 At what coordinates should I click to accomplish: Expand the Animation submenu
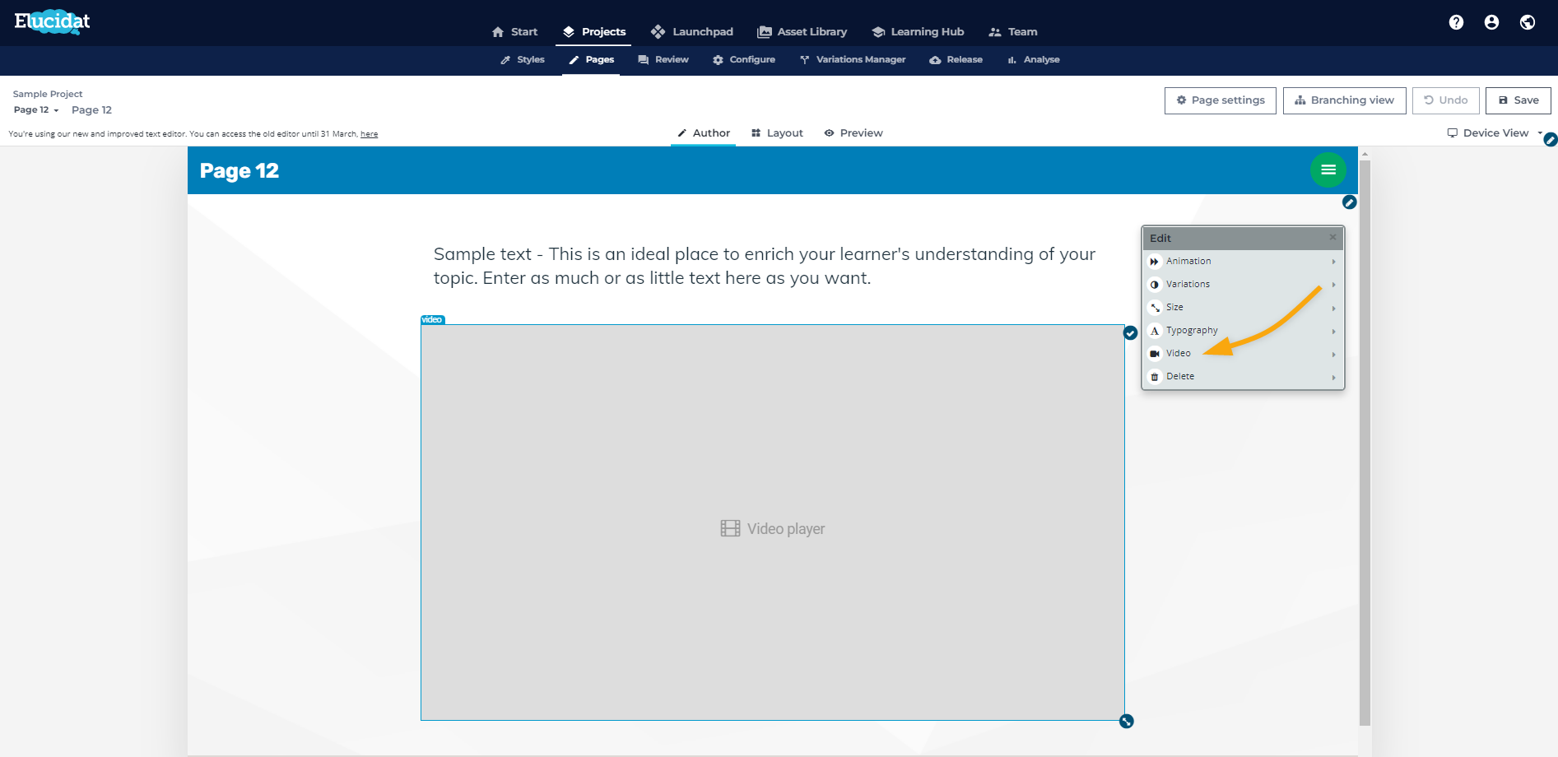point(1243,261)
